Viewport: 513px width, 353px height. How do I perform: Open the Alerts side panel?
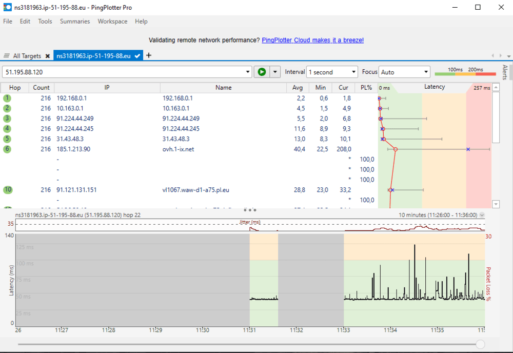click(x=505, y=73)
